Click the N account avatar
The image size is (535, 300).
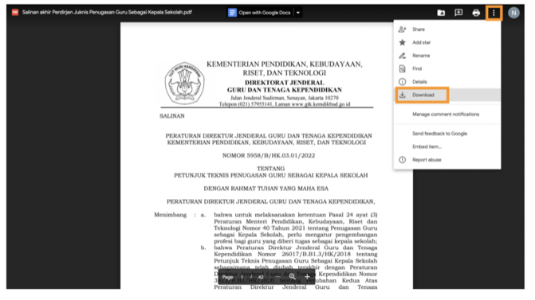[x=513, y=13]
